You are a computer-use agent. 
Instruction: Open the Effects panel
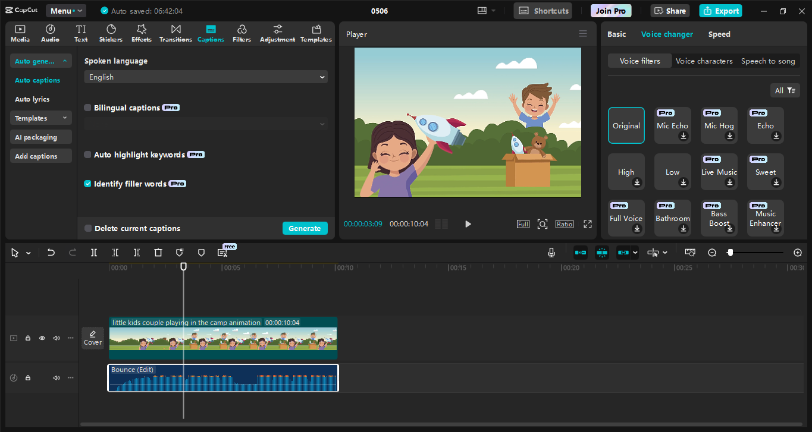(141, 33)
